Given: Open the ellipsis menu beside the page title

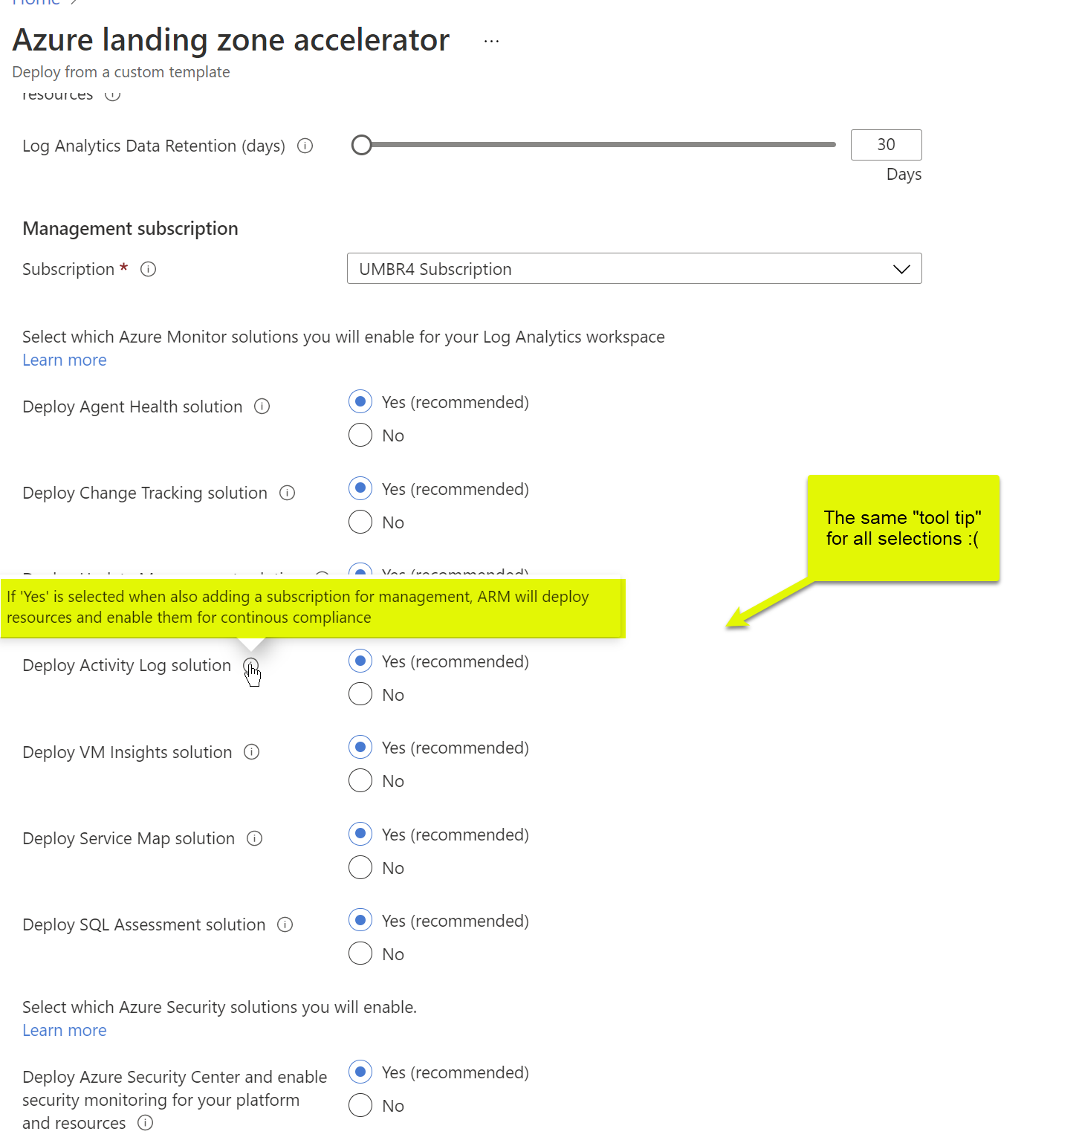Looking at the screenshot, I should pos(491,41).
